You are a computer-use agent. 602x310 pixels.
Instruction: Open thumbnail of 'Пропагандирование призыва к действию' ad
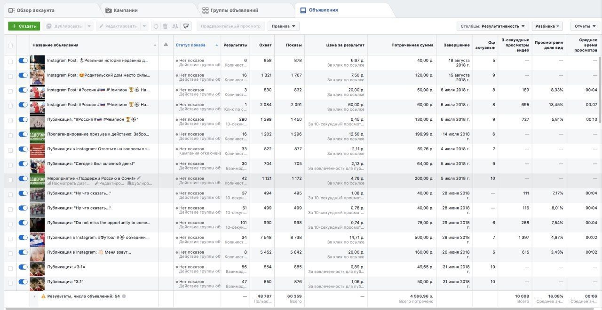coord(37,136)
